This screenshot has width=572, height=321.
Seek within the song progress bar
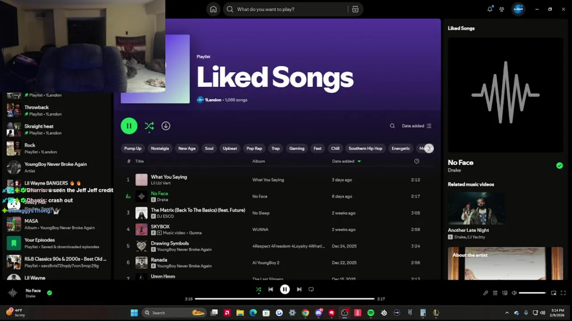285,299
